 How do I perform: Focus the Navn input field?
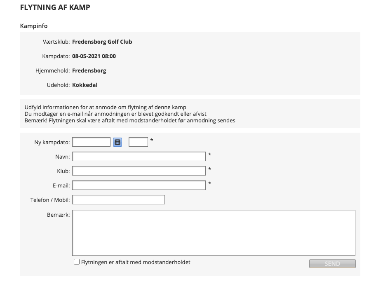[x=139, y=157]
